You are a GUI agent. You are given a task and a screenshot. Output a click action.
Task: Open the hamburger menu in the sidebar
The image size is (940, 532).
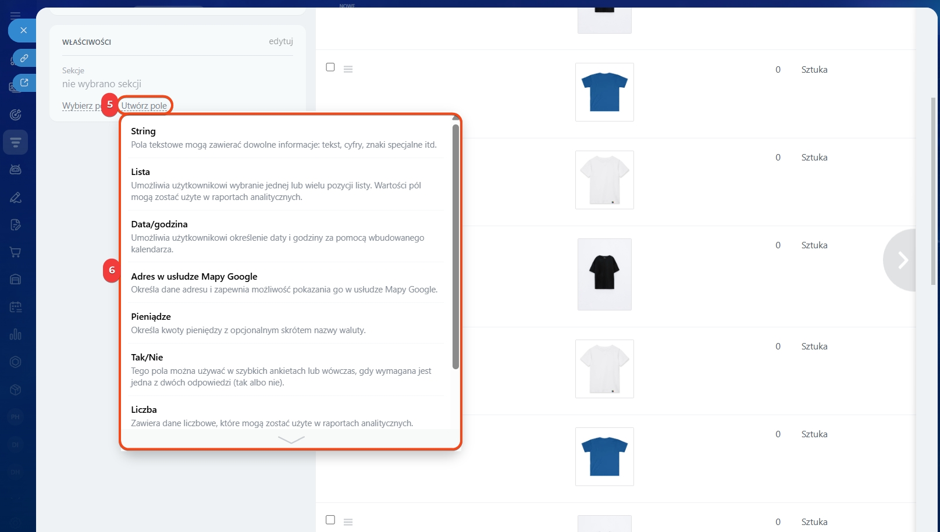16,16
